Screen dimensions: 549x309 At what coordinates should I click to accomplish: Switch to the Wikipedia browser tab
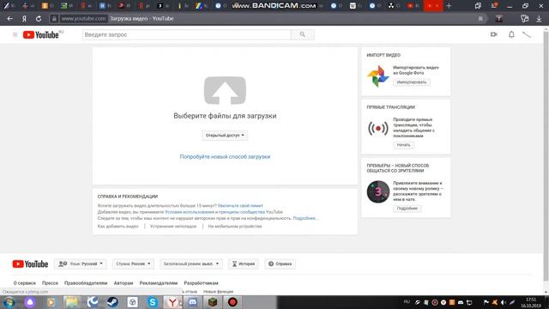356,6
